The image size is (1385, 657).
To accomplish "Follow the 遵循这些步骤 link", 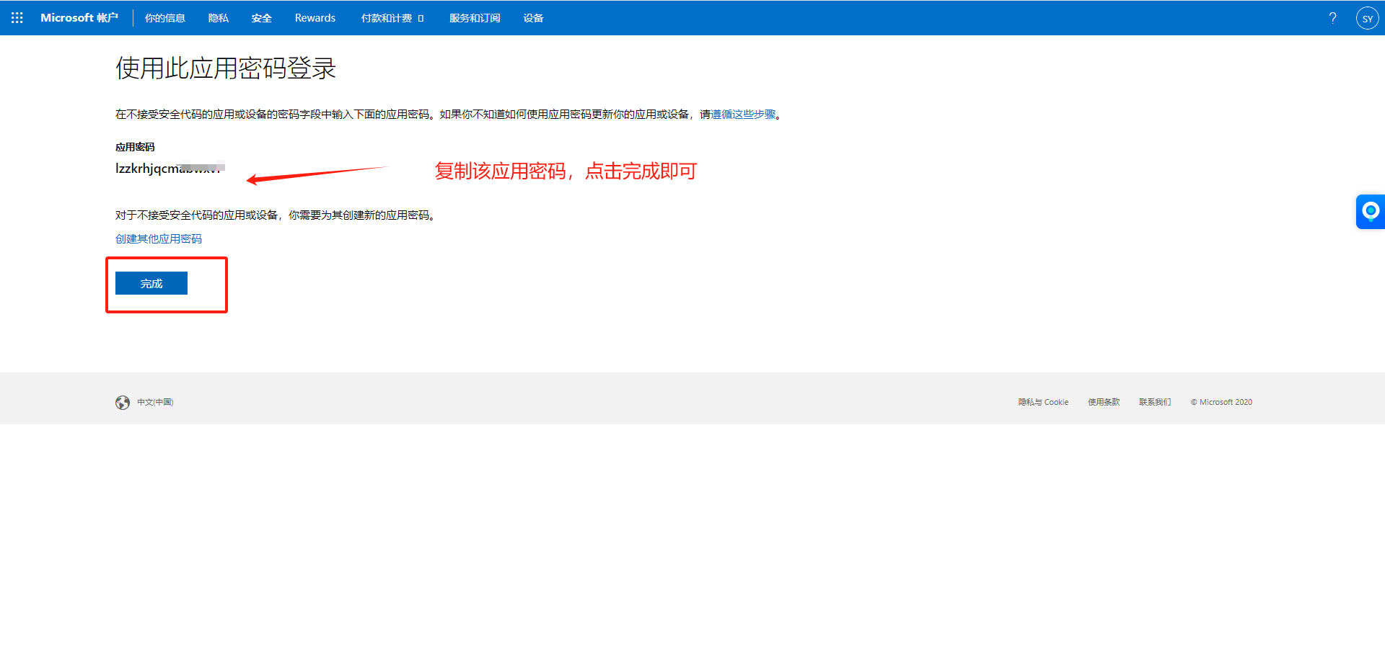I will click(x=743, y=115).
